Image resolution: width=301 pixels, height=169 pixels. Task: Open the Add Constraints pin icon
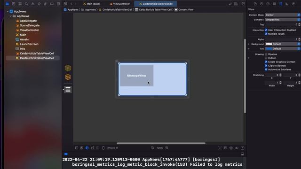[x=231, y=148]
